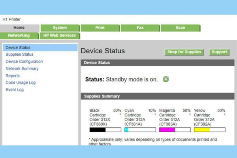Image resolution: width=237 pixels, height=158 pixels.
Task: Open the HP Web Services tab
Action: 60,36
